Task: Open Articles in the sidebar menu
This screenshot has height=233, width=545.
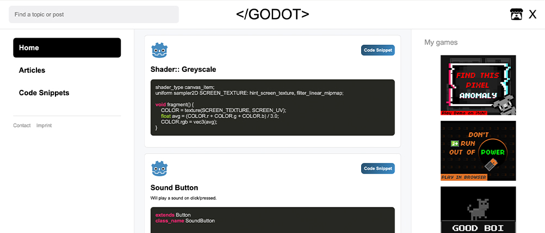Action: tap(32, 70)
